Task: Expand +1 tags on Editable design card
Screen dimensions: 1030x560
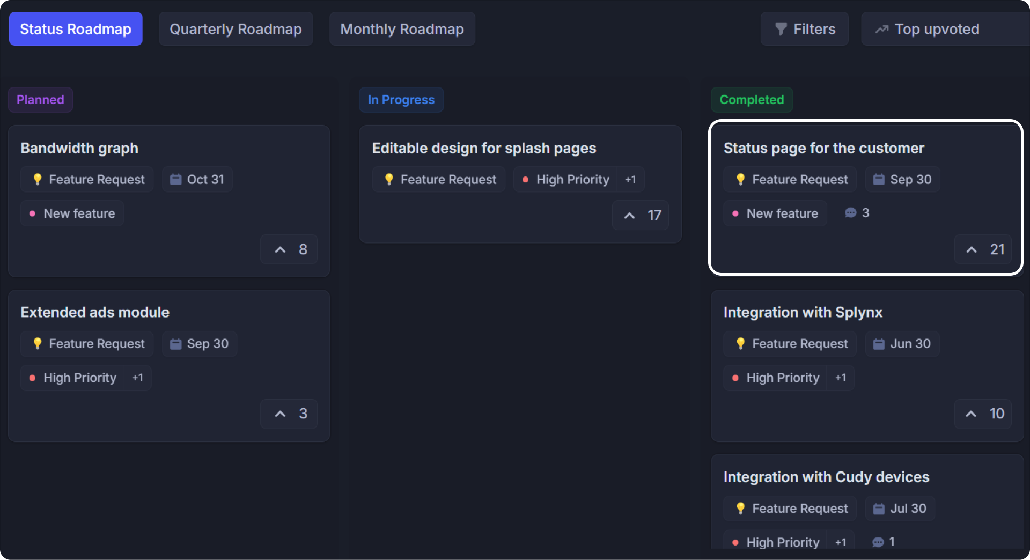Action: 630,180
